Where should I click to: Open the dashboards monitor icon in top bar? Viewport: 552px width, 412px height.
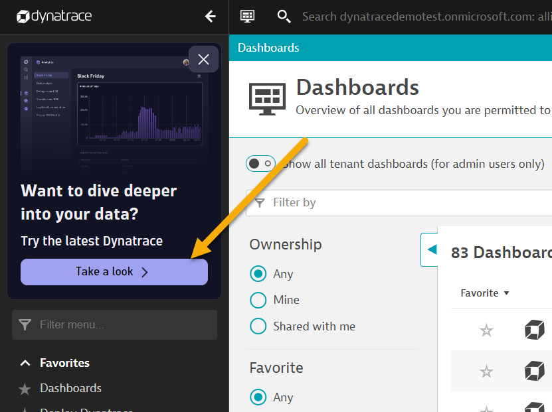pos(248,17)
